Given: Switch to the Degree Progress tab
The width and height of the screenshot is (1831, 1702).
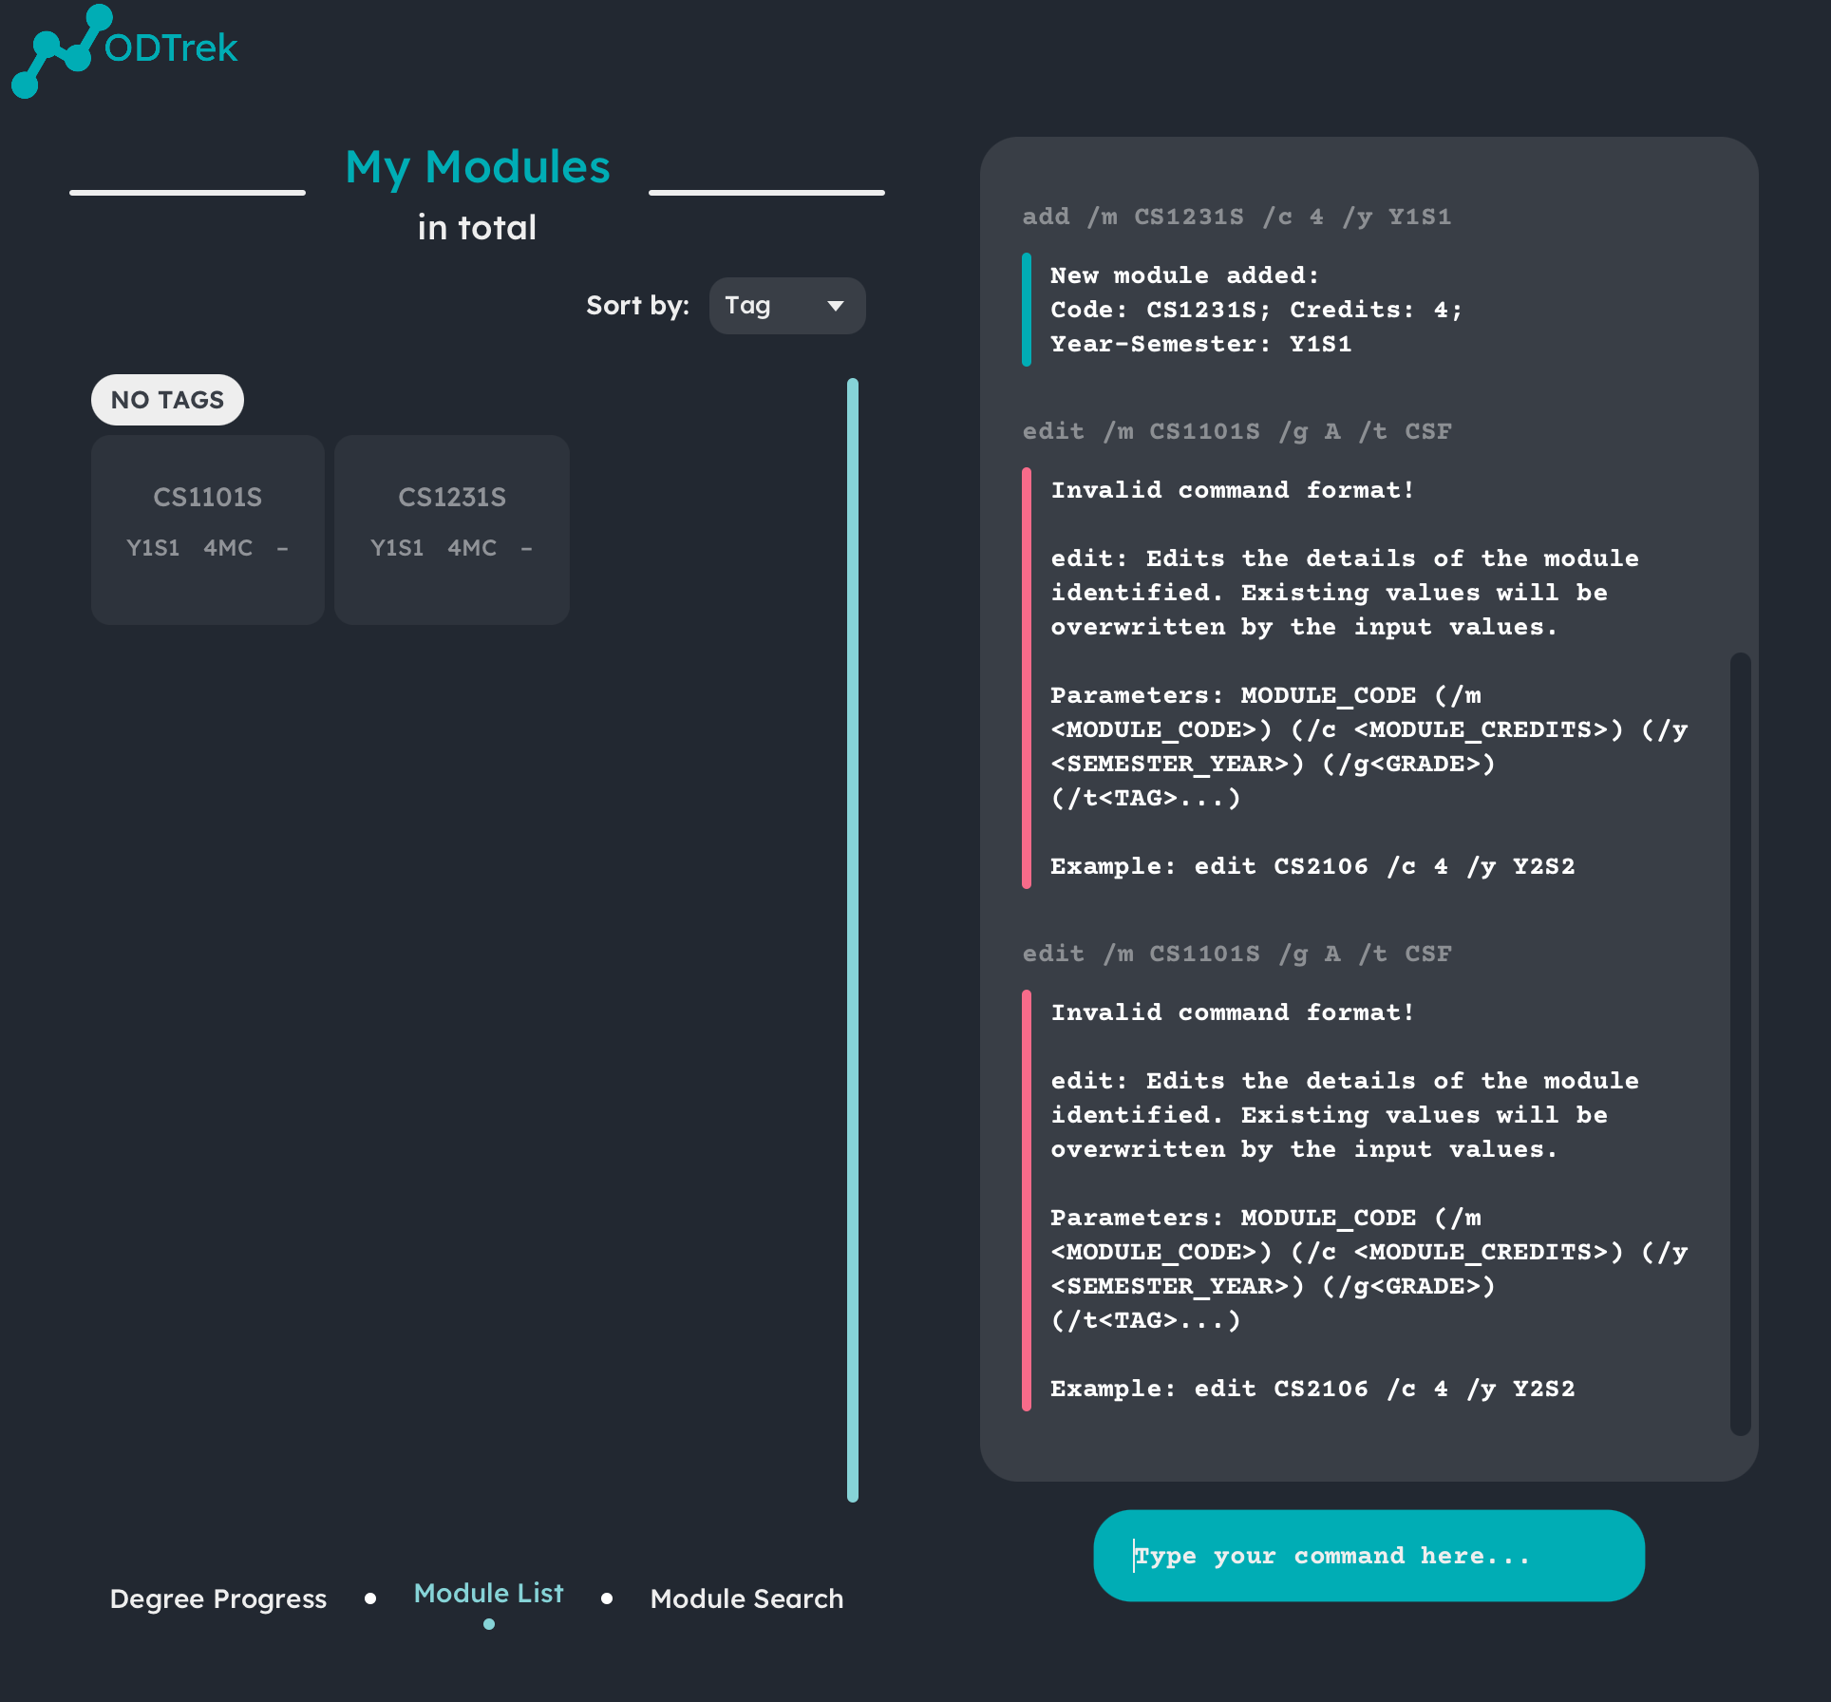Looking at the screenshot, I should [218, 1598].
